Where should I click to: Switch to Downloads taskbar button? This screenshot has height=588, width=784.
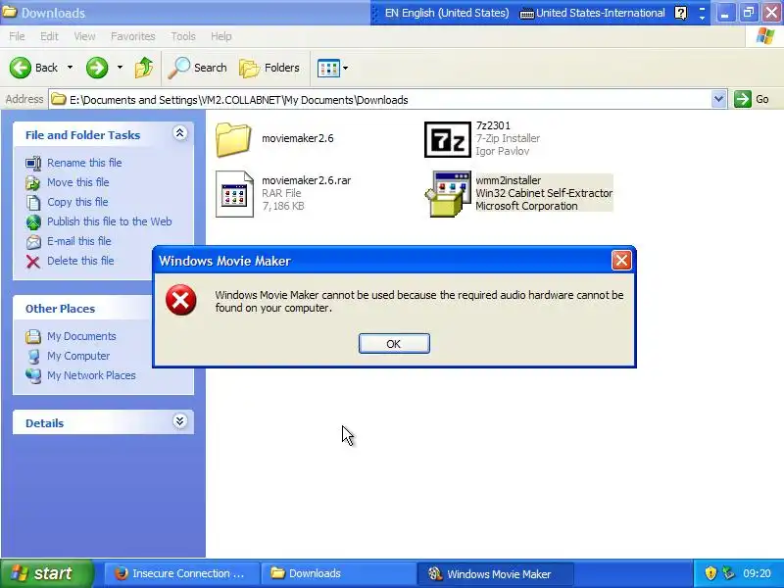click(338, 573)
